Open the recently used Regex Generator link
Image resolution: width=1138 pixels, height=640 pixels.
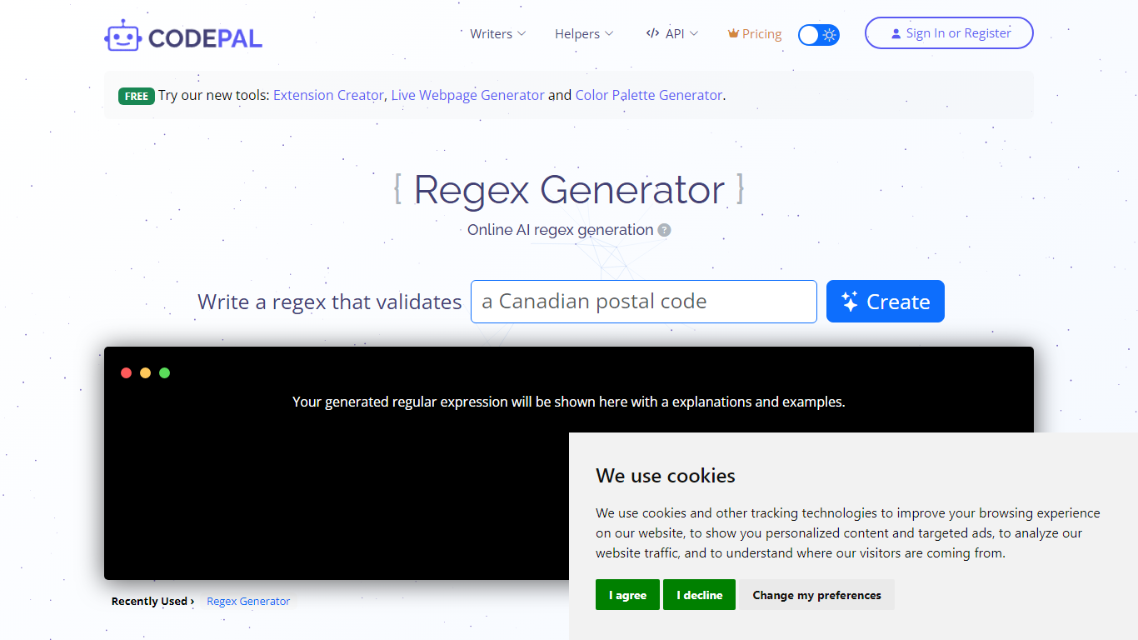(248, 601)
